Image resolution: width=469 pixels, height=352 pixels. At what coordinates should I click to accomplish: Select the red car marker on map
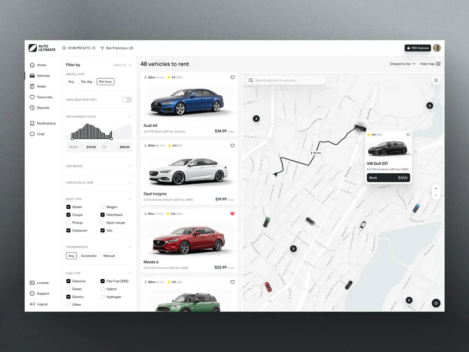tap(268, 287)
